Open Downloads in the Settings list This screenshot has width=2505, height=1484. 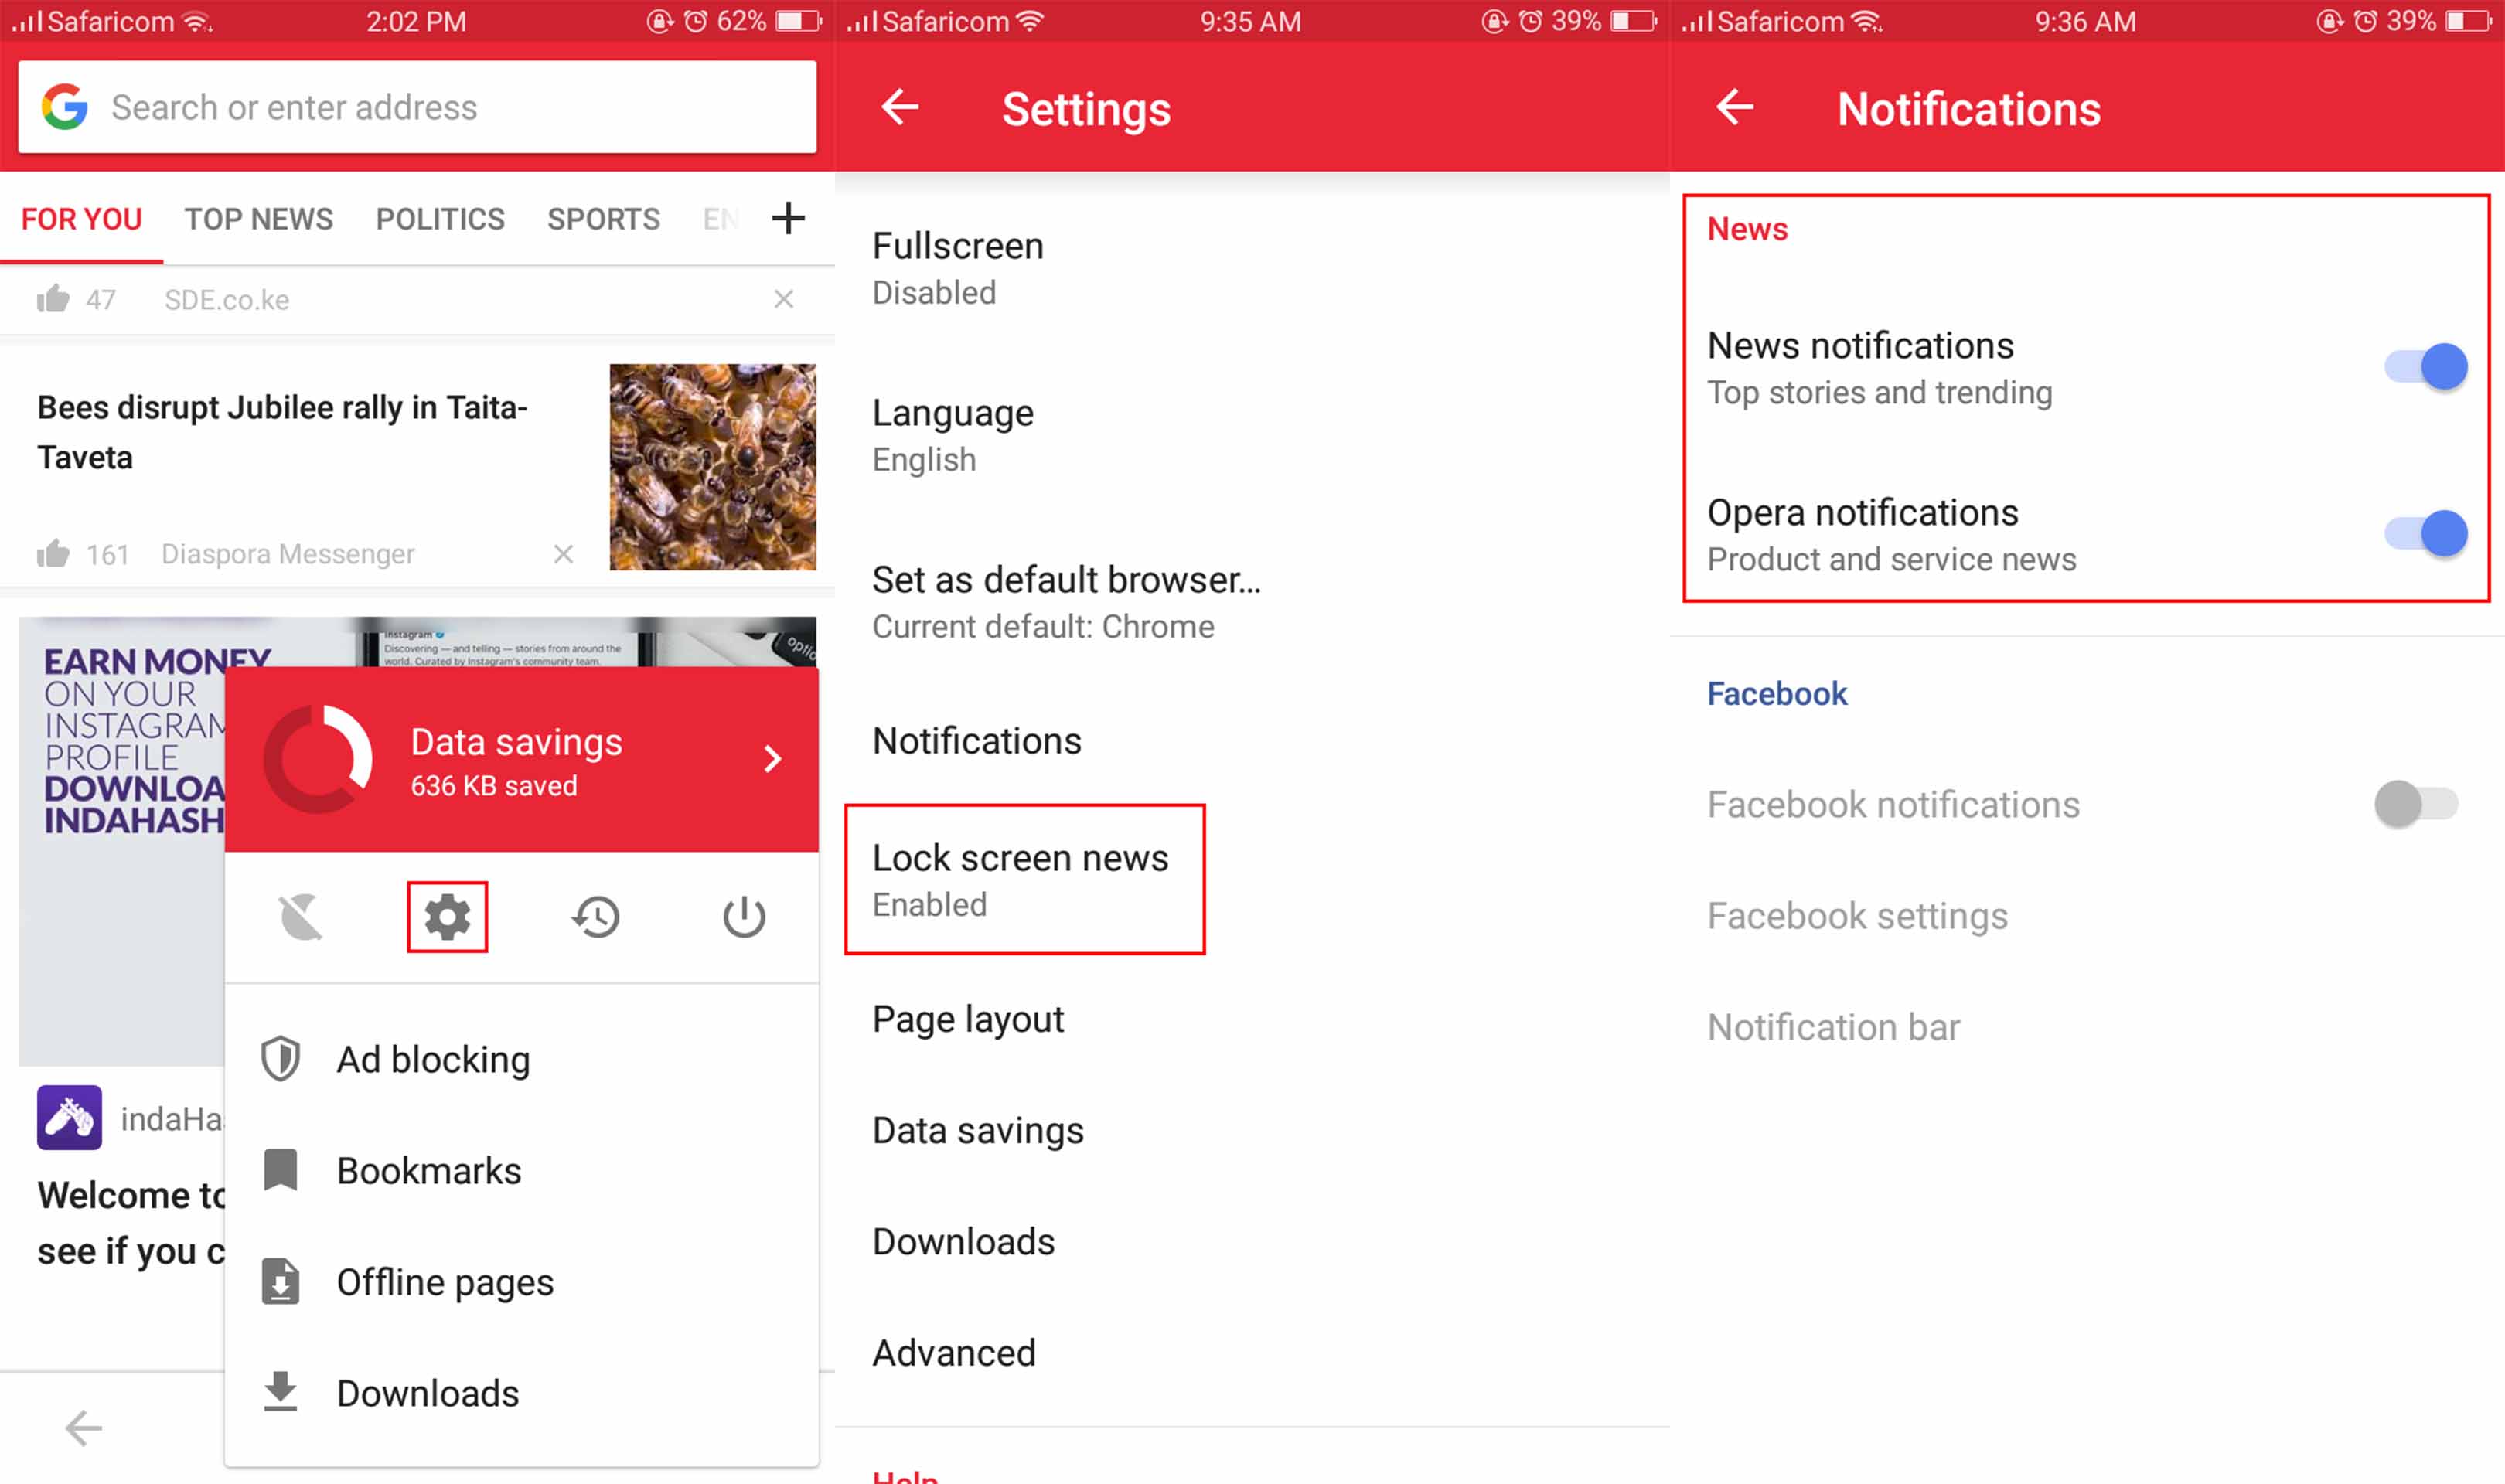pyautogui.click(x=1252, y=1241)
